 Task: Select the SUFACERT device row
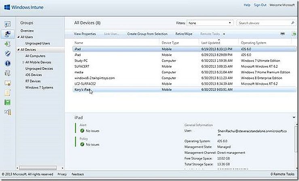[x=184, y=66]
